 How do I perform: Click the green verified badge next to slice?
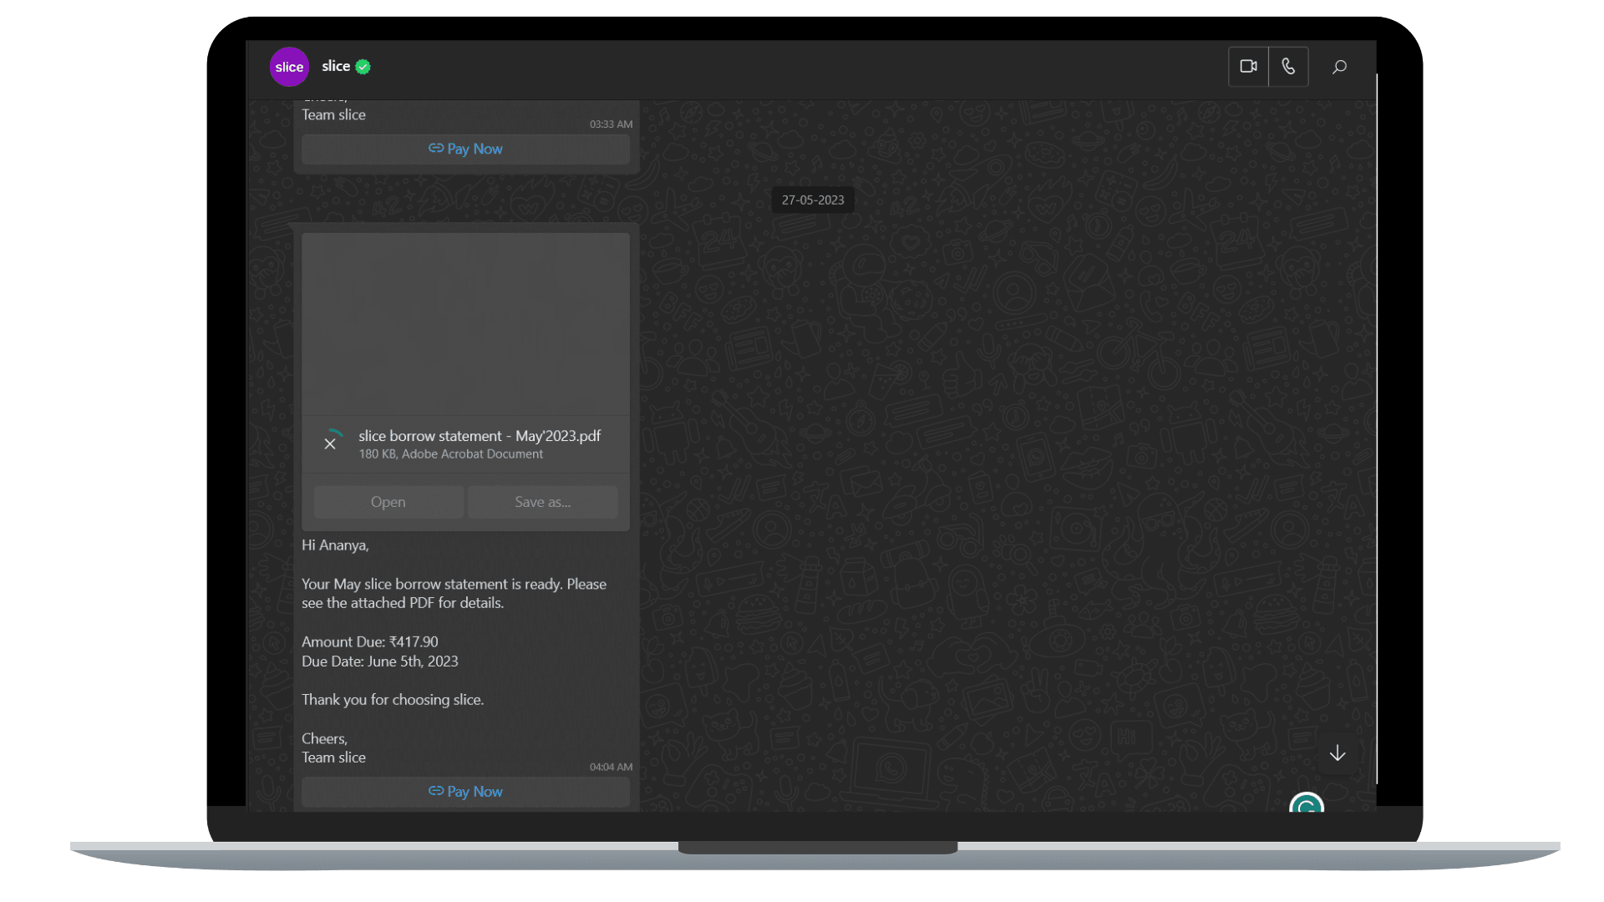[363, 66]
